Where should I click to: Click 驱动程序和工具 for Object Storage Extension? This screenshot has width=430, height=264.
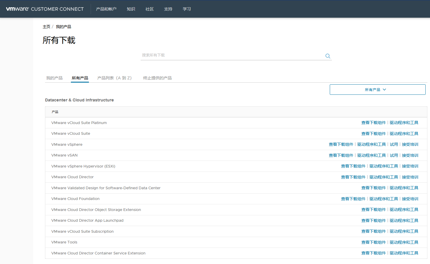404,210
